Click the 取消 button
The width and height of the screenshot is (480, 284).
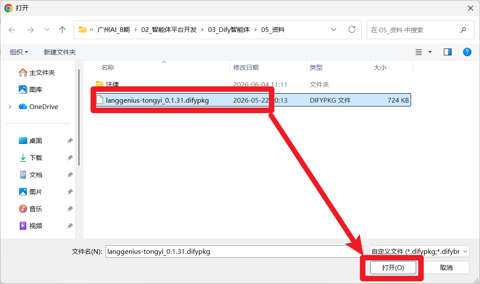tap(446, 267)
